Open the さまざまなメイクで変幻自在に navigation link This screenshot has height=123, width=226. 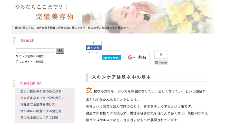42,98
